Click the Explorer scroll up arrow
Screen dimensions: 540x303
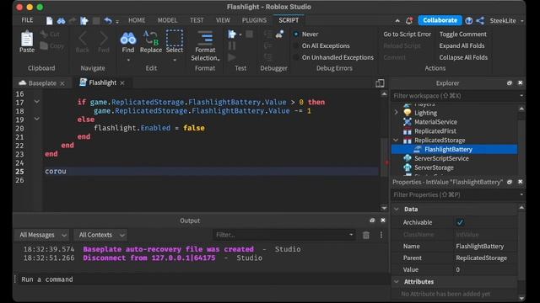coord(521,109)
